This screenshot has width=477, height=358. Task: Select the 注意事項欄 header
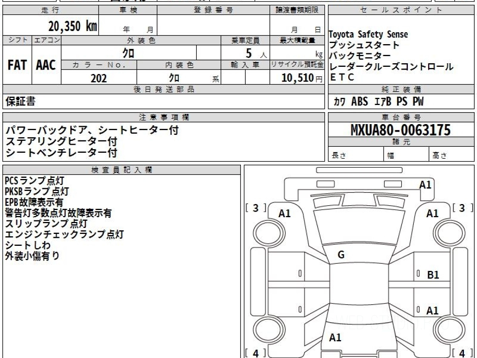pyautogui.click(x=163, y=117)
